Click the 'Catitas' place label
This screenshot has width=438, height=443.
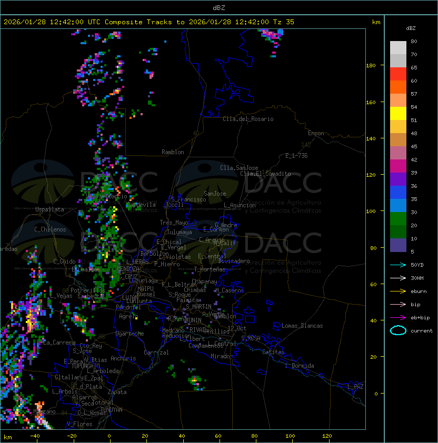tap(273, 352)
